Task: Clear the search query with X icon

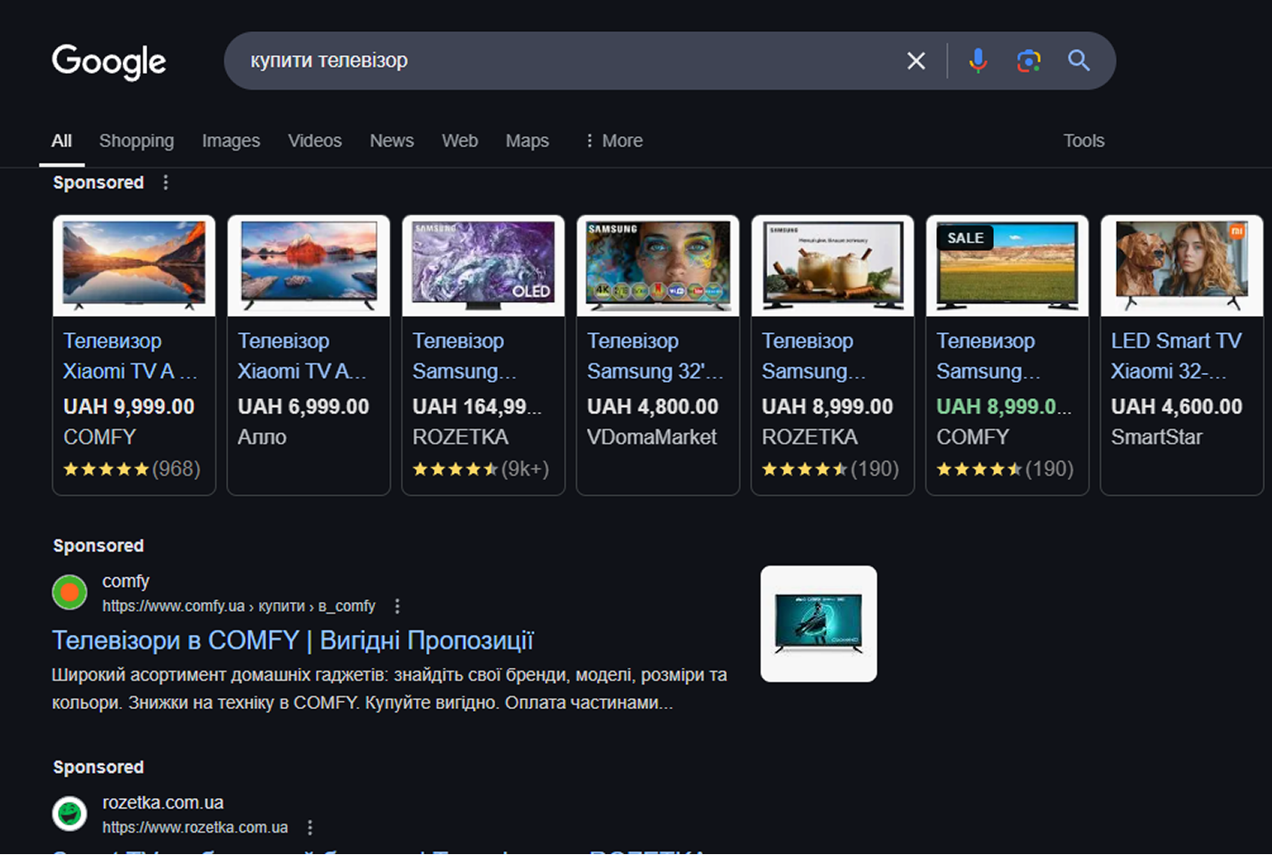Action: [x=916, y=61]
